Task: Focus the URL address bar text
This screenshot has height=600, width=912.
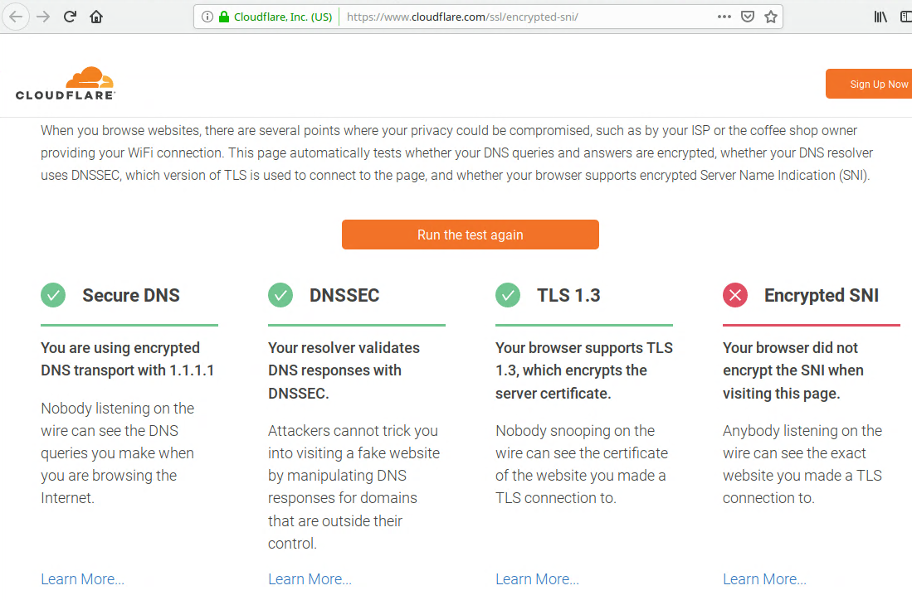Action: coord(462,17)
